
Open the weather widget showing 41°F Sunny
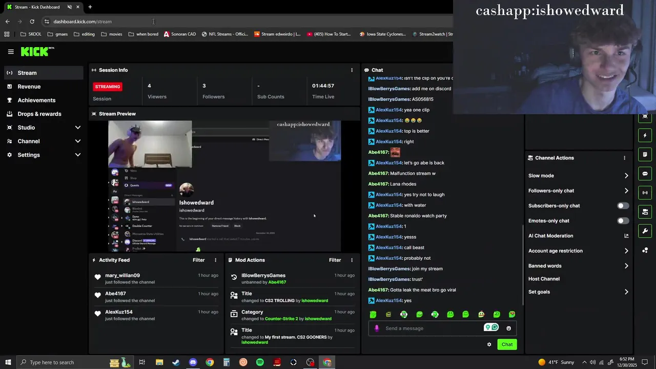click(x=556, y=362)
